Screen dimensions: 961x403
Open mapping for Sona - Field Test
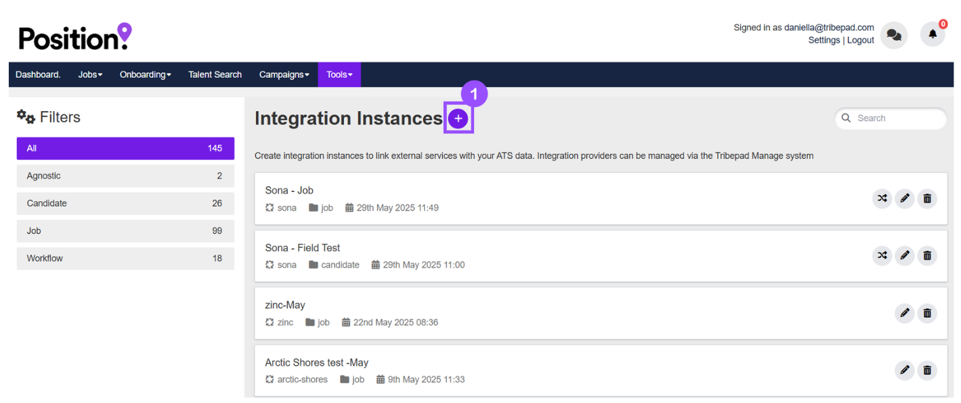click(x=882, y=255)
